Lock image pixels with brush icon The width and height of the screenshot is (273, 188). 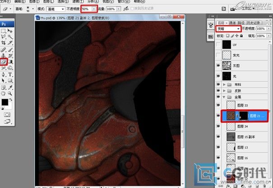232,36
